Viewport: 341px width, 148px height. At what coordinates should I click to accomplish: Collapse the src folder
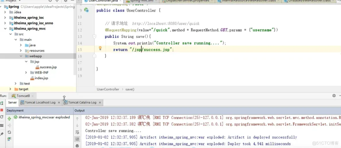(x=10, y=34)
